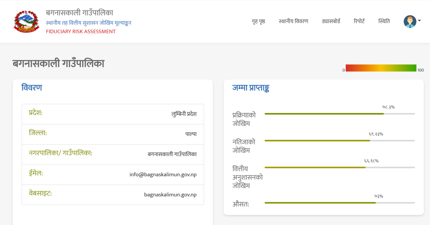Go to गृह पृष्ठ menu item
This screenshot has height=225, width=430.
click(x=258, y=21)
